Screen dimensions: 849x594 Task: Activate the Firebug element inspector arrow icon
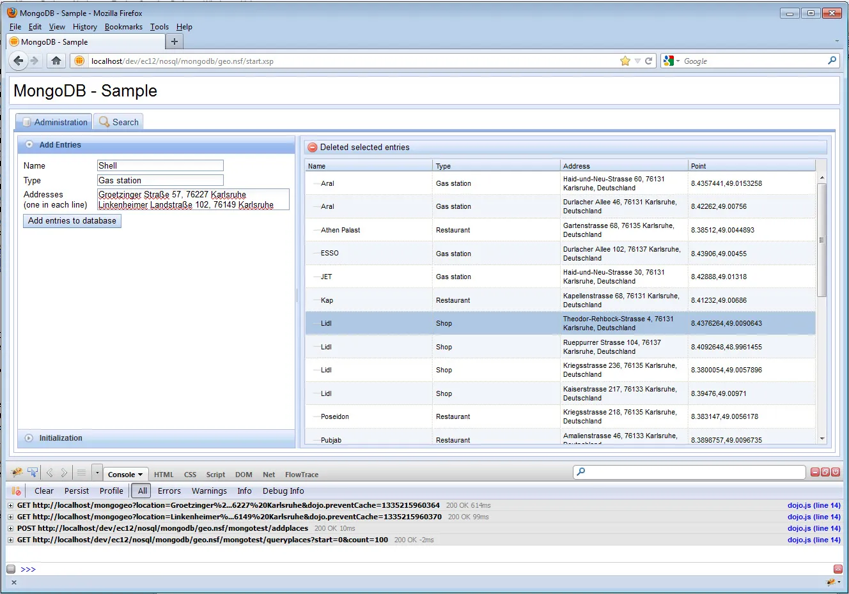click(33, 473)
